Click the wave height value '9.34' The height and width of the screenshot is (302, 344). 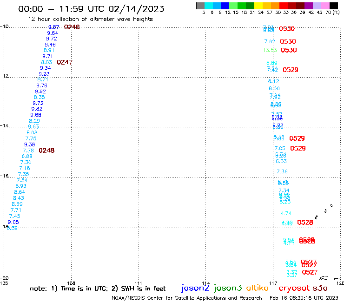45,68
